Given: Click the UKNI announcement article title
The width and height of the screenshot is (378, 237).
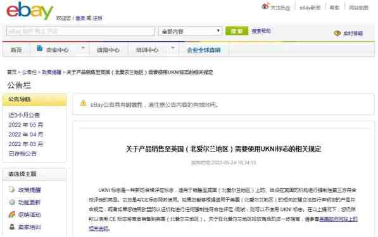Looking at the screenshot, I should (224, 149).
